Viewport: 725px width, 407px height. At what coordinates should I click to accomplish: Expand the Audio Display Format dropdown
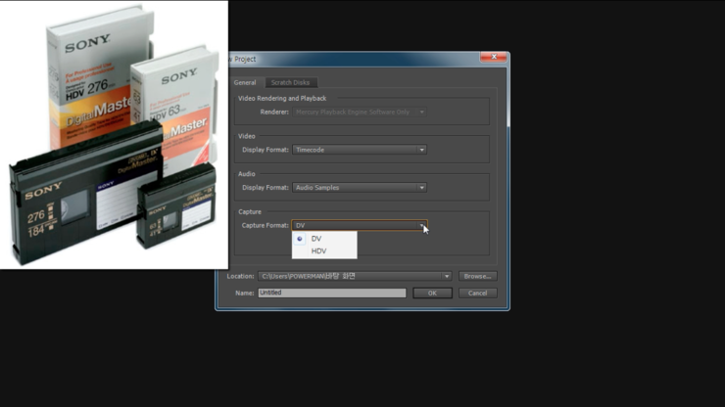[360, 188]
